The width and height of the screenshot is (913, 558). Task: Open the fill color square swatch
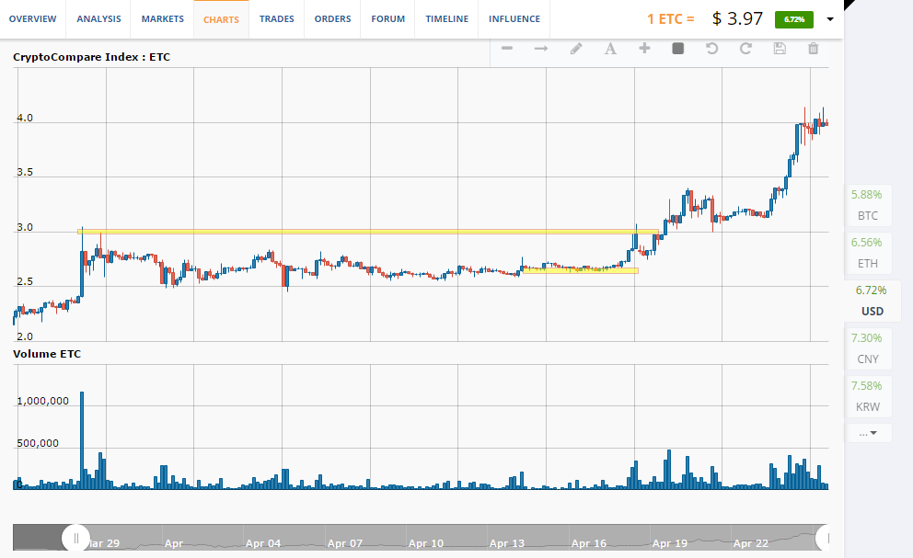(678, 49)
